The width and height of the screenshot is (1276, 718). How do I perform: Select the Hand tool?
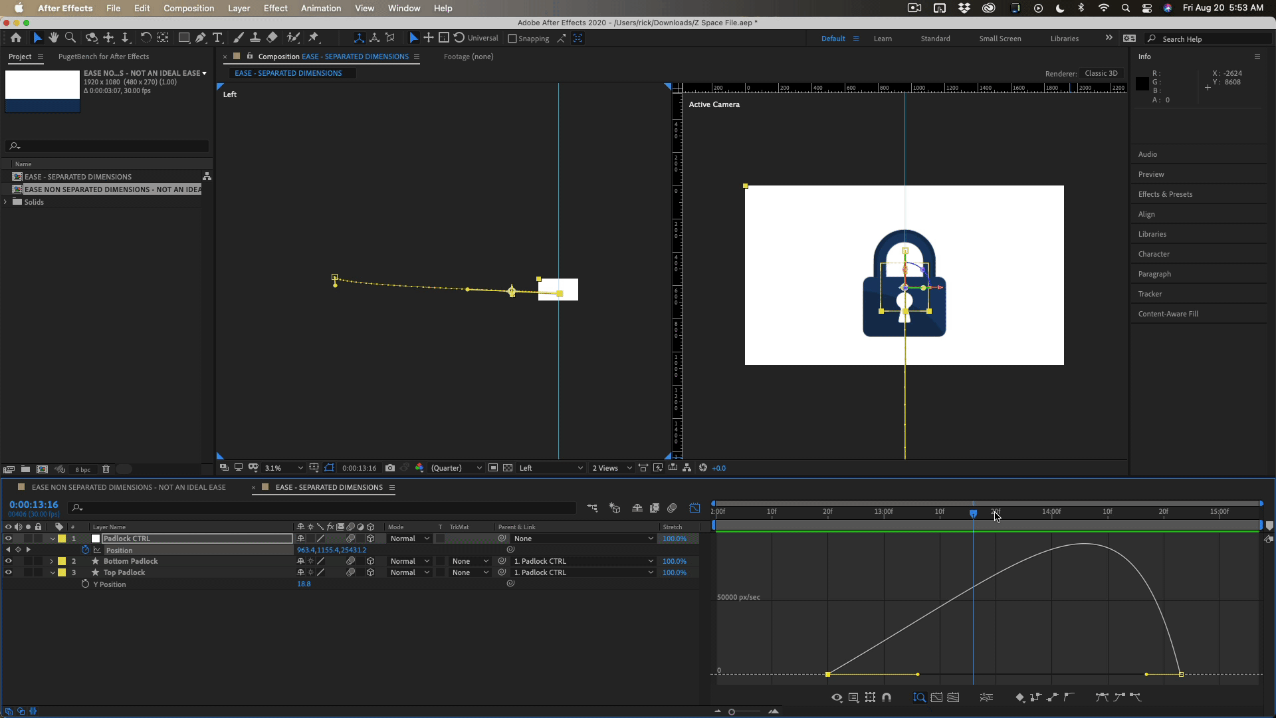(x=54, y=38)
